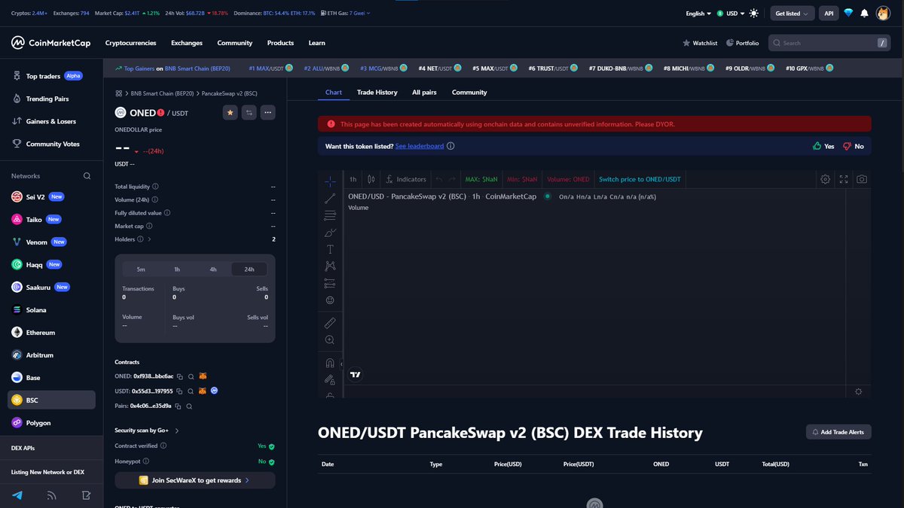Add ONED to watchlist via star
Viewport: 904px width, 508px height.
pyautogui.click(x=231, y=112)
